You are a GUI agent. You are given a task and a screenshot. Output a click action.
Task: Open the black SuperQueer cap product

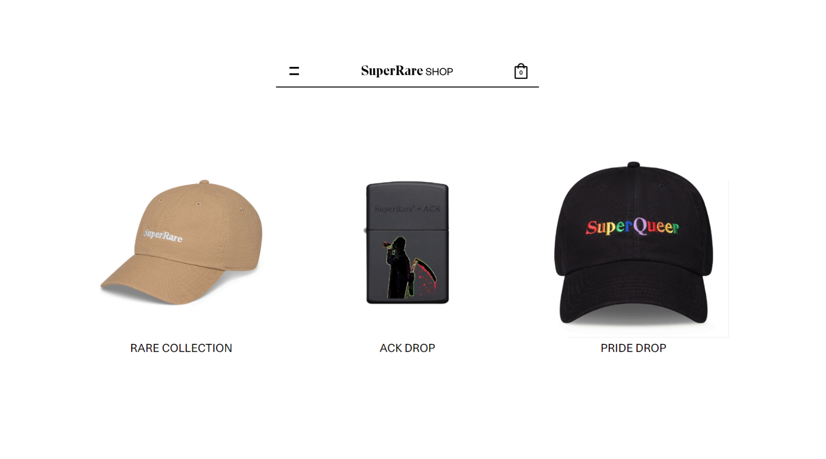[634, 243]
